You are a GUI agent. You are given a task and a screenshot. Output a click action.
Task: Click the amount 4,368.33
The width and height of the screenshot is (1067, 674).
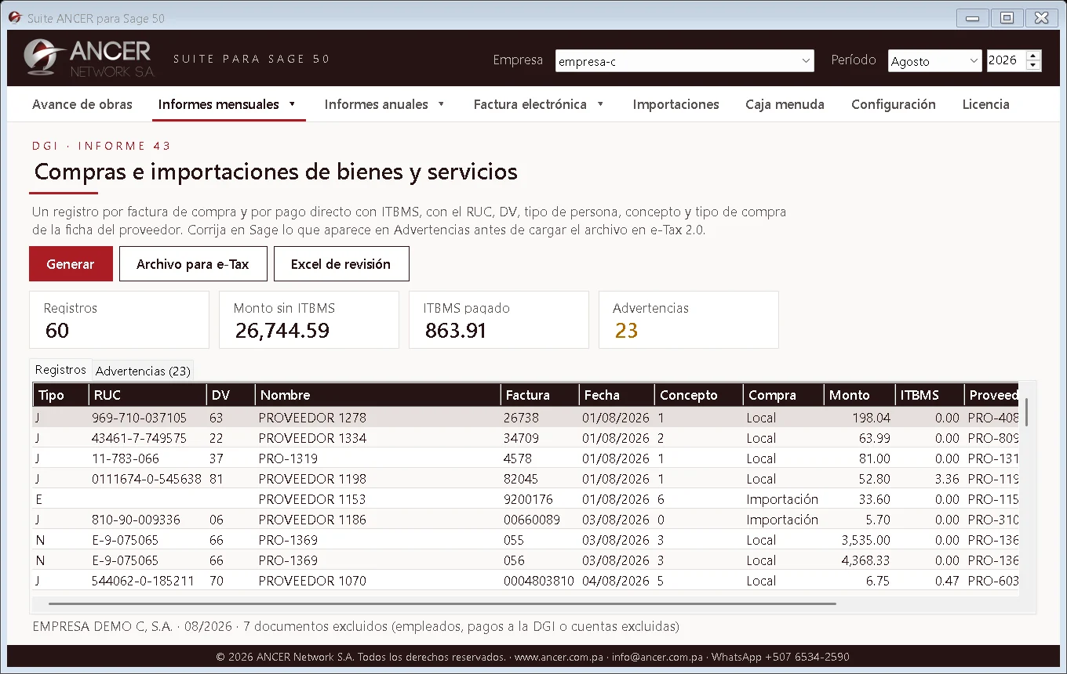(x=865, y=560)
